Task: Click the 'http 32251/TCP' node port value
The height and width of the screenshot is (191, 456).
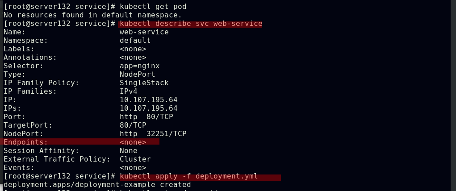Action: tap(153, 134)
